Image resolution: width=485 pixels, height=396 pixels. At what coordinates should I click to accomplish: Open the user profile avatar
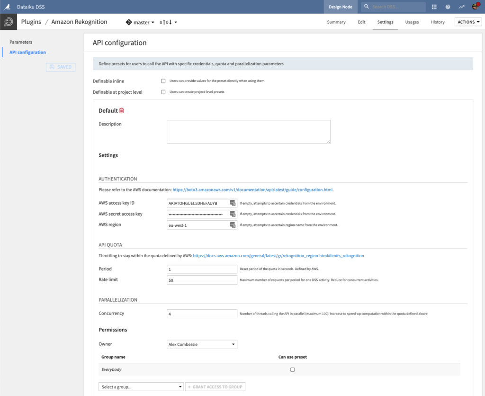coord(476,7)
